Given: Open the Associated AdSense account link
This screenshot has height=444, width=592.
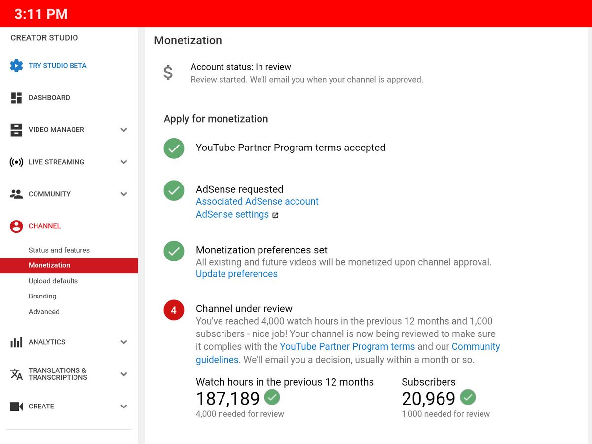Looking at the screenshot, I should point(257,201).
